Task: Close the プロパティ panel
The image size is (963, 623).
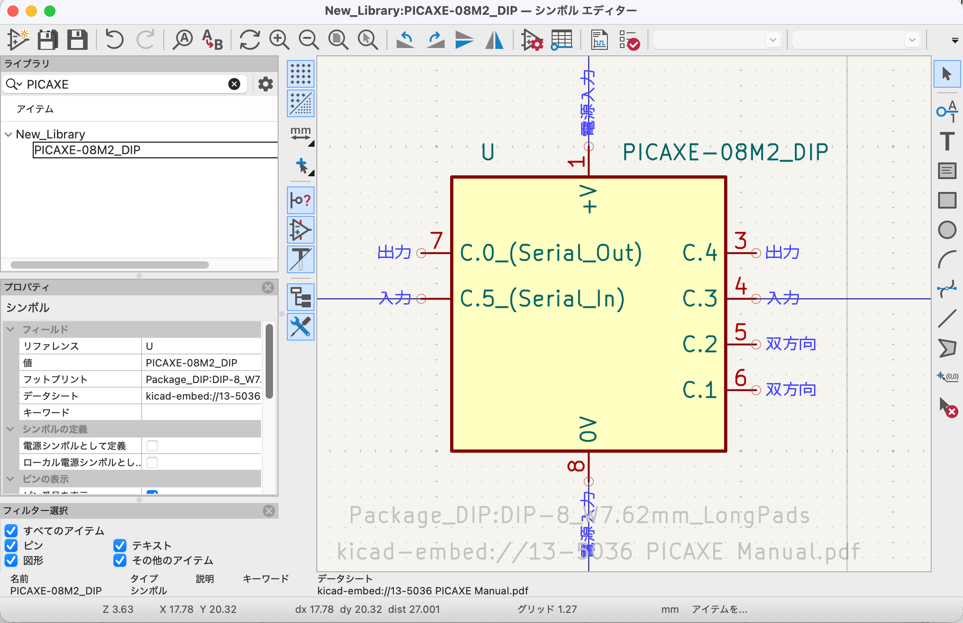Action: click(x=268, y=288)
